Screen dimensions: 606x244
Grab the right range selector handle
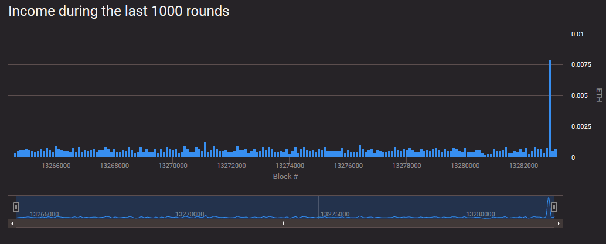pos(554,207)
